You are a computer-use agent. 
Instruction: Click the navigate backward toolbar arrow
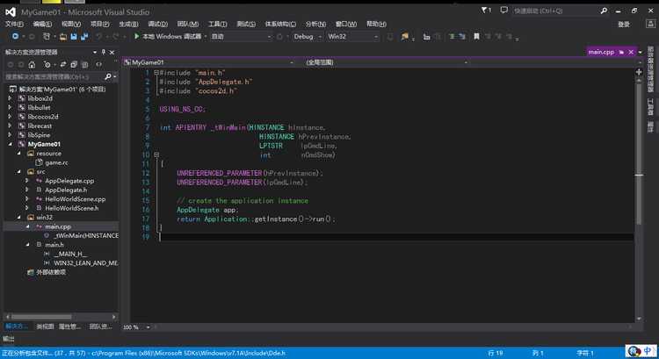pyautogui.click(x=16, y=37)
